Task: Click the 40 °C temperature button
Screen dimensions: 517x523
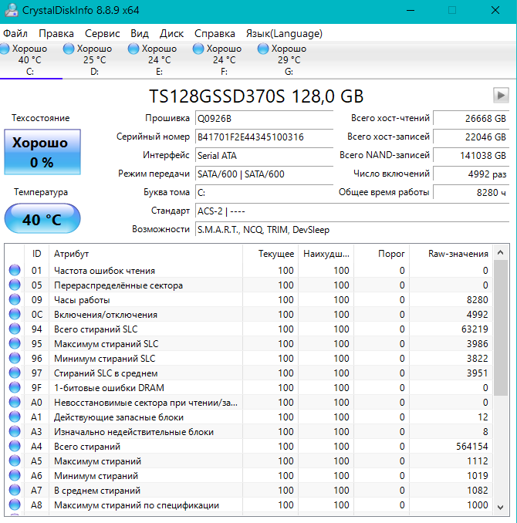Action: pos(42,219)
